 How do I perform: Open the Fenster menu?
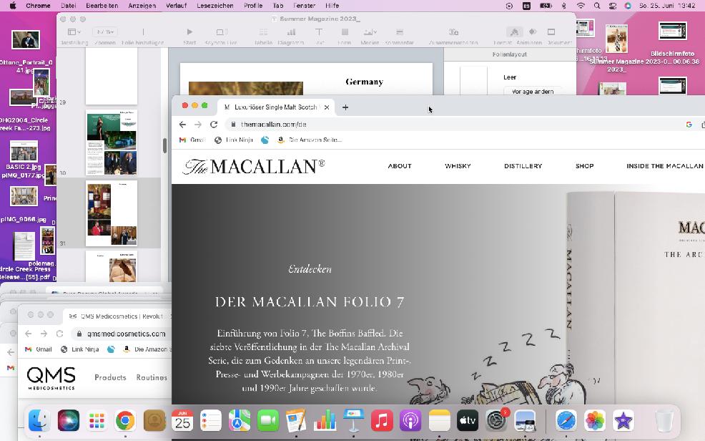coord(304,6)
